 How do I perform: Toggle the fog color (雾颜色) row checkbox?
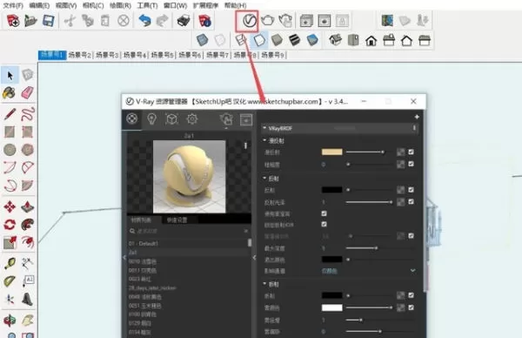pyautogui.click(x=412, y=308)
